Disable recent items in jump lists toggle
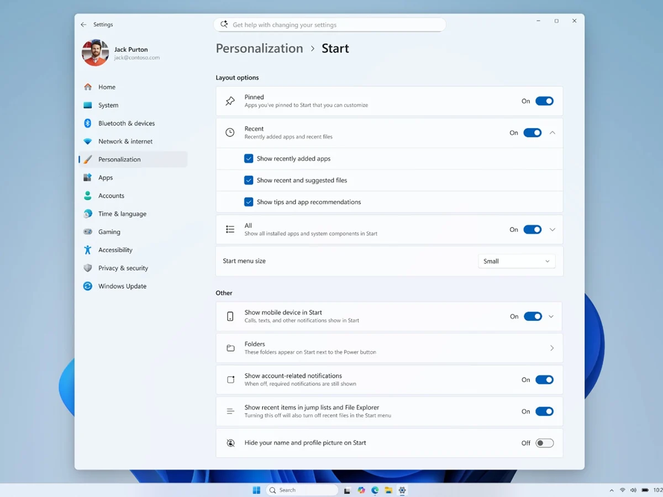The image size is (663, 497). point(544,411)
